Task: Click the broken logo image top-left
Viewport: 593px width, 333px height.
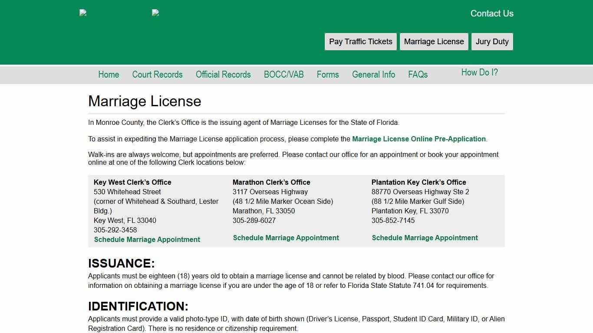Action: tap(83, 13)
